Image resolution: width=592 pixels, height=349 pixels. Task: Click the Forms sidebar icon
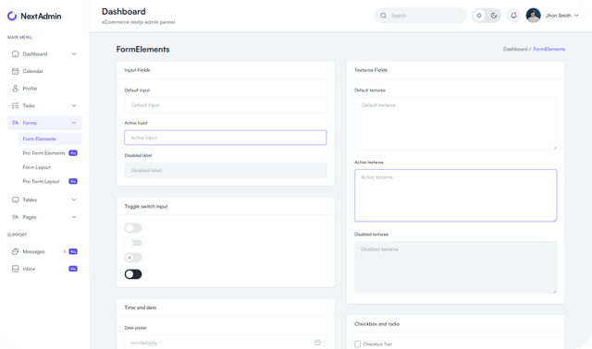15,123
